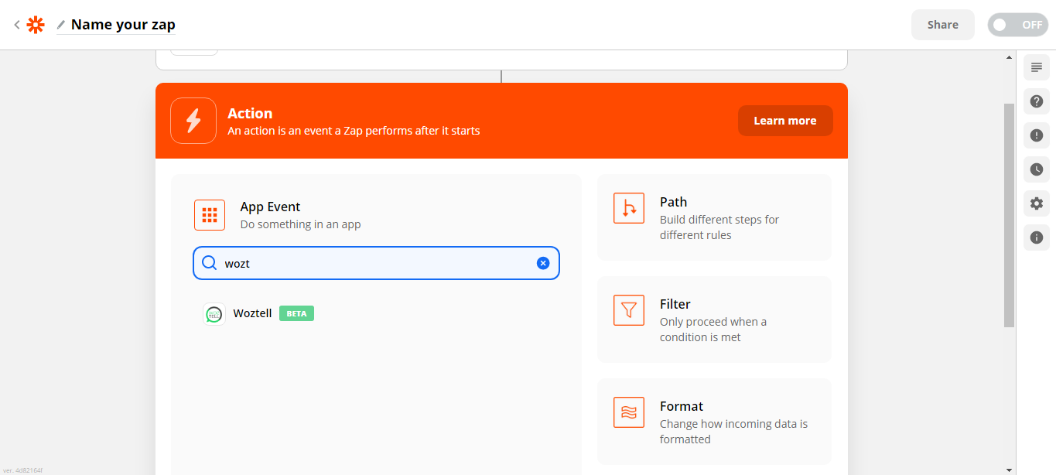
Task: Open the history clock icon
Action: (1037, 169)
